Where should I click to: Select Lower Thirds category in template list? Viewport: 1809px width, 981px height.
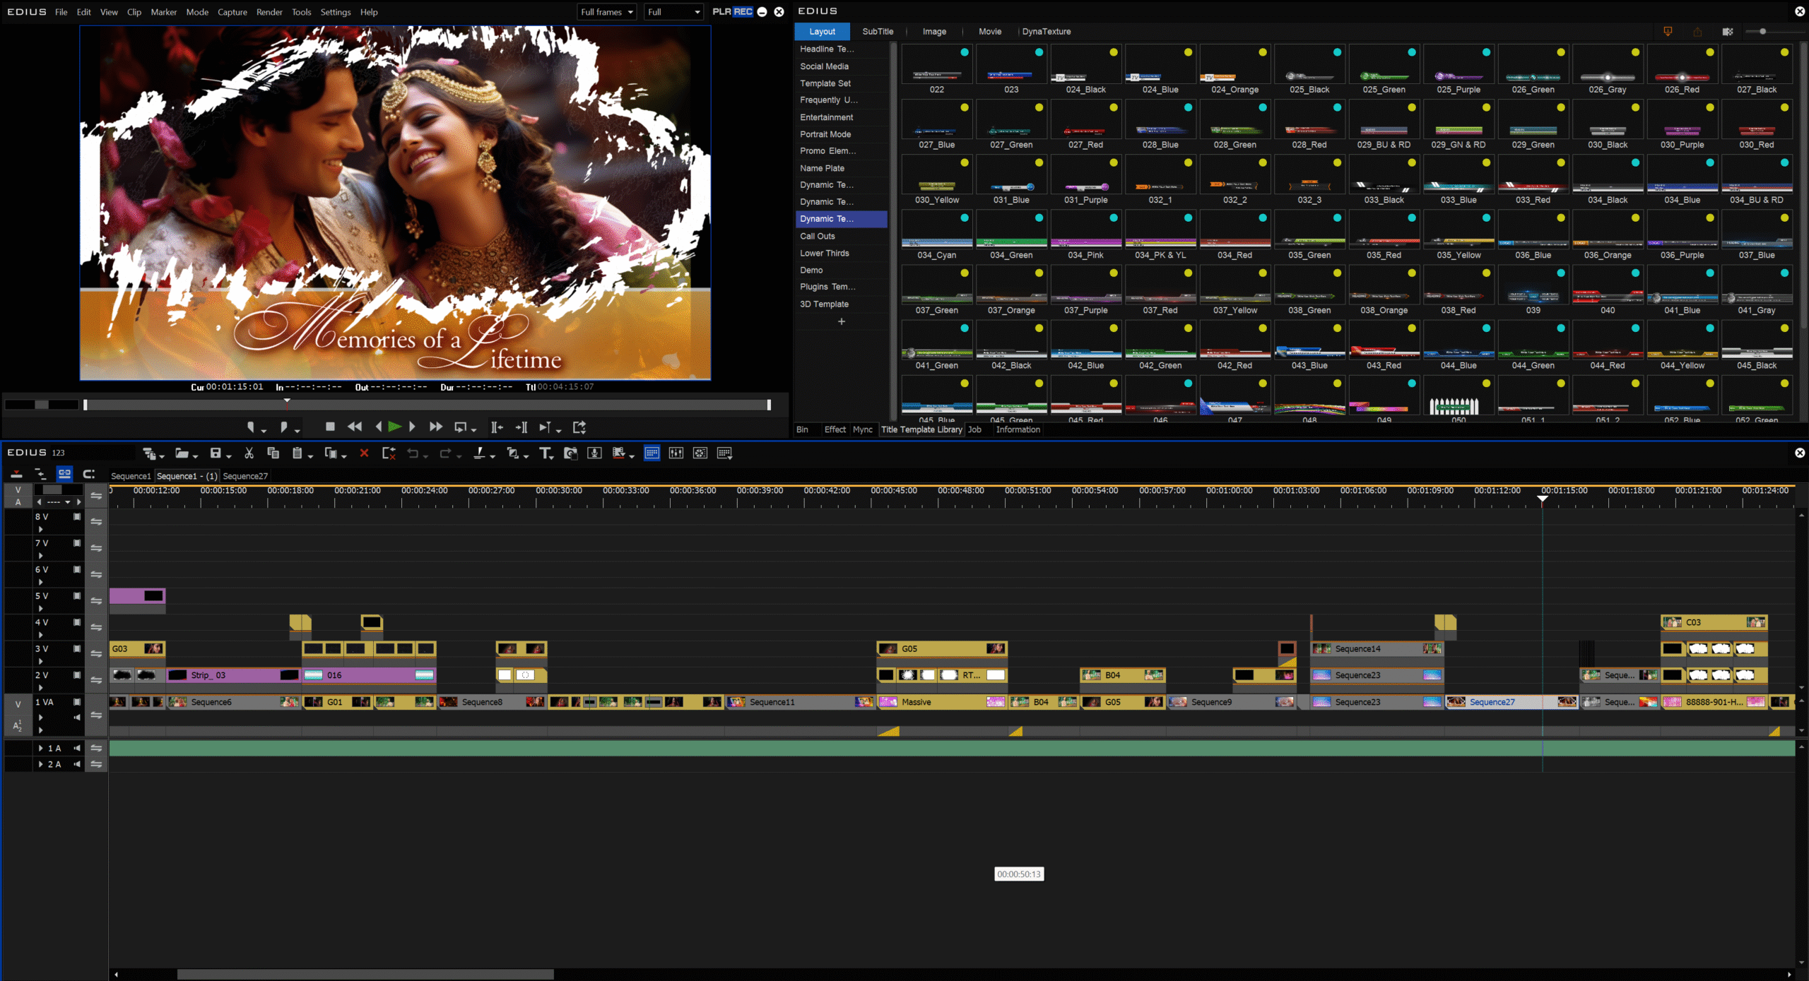pyautogui.click(x=825, y=253)
